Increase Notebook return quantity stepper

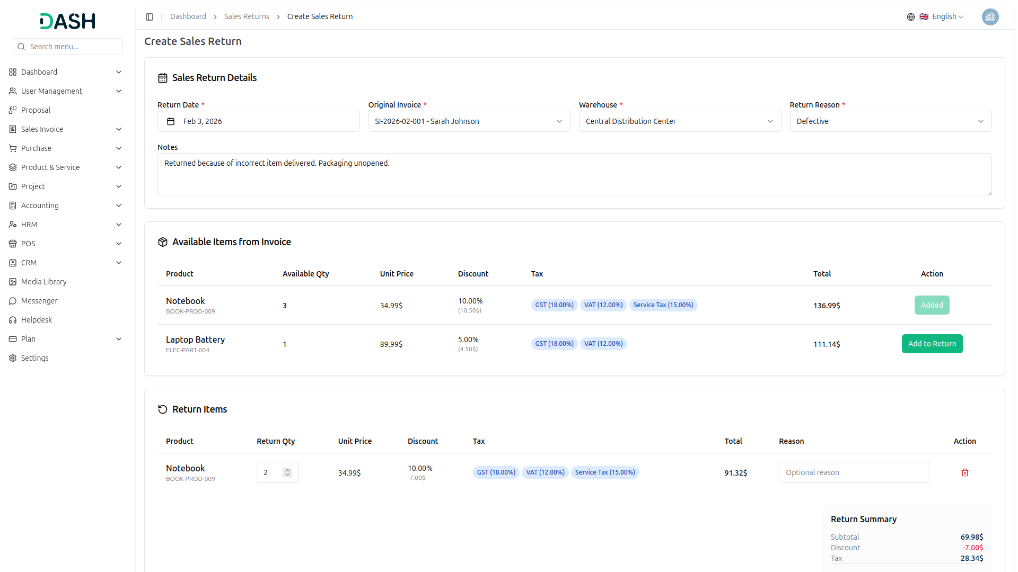tap(287, 470)
